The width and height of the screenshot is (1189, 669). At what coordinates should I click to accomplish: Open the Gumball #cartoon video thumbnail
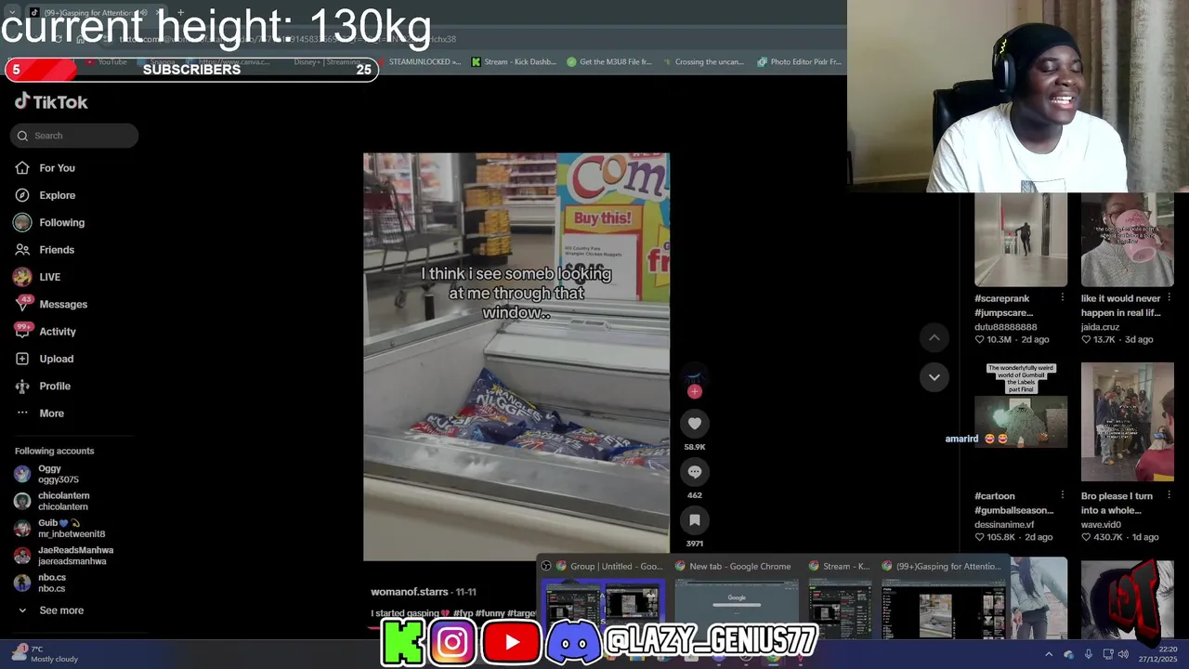pos(1021,422)
